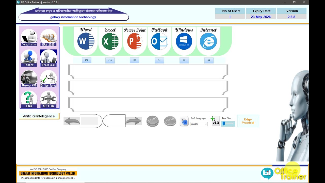
Task: Click the first empty topic panel
Action: click(x=148, y=72)
